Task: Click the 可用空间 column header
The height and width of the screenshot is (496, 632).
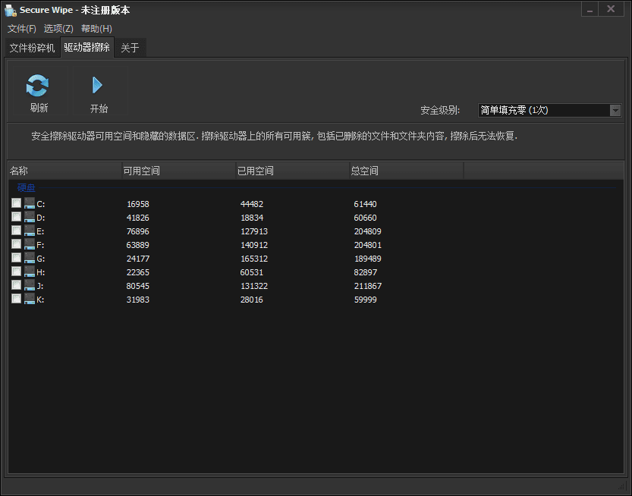Action: click(x=141, y=171)
